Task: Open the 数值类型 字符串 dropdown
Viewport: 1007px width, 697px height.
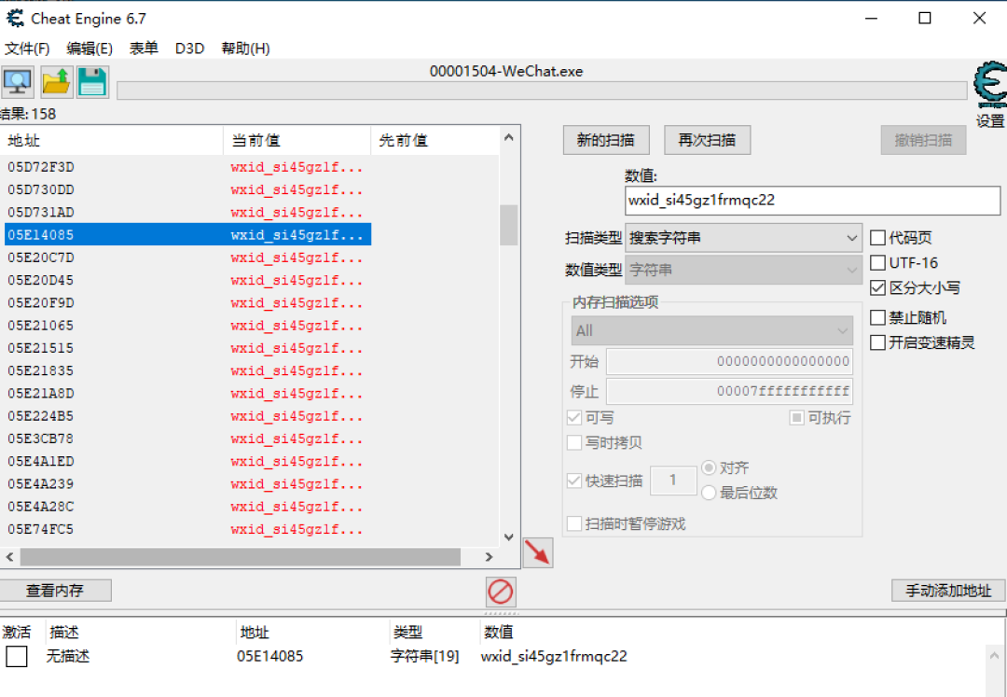Action: pyautogui.click(x=743, y=270)
